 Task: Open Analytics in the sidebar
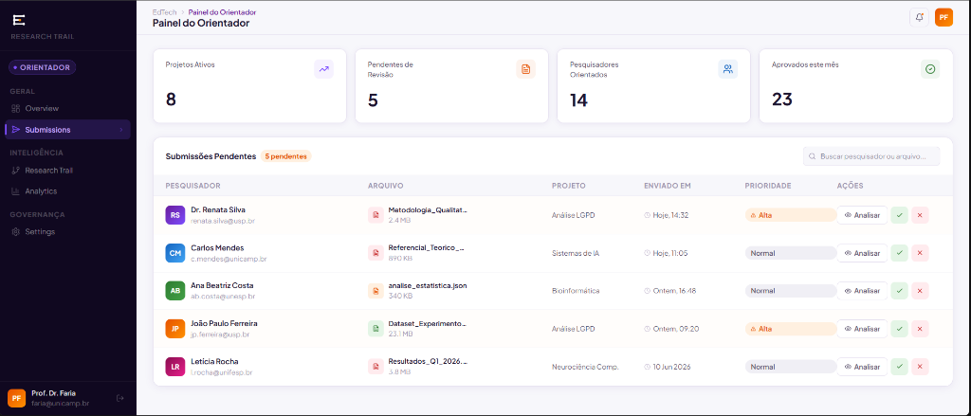point(68,191)
